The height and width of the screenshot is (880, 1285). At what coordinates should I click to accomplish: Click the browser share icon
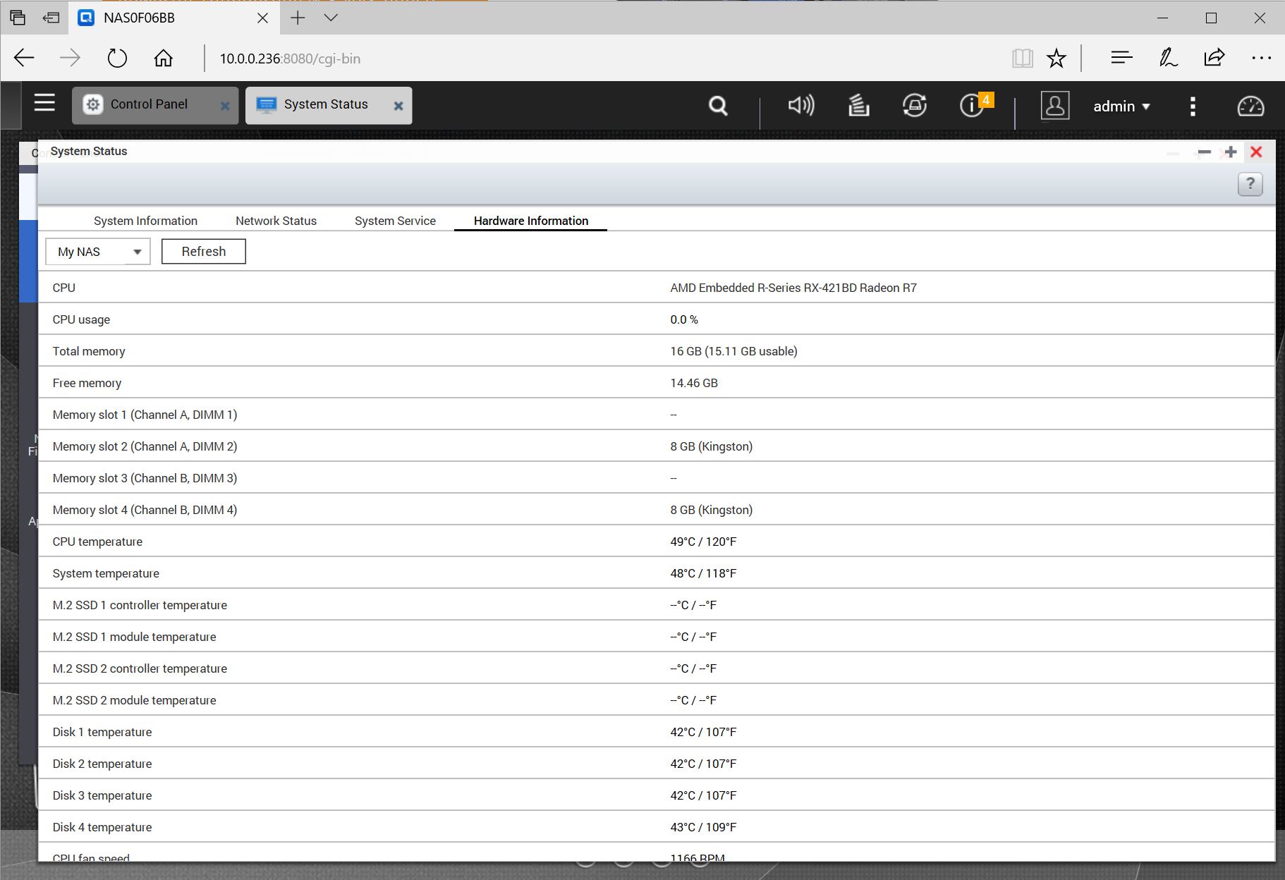1214,58
